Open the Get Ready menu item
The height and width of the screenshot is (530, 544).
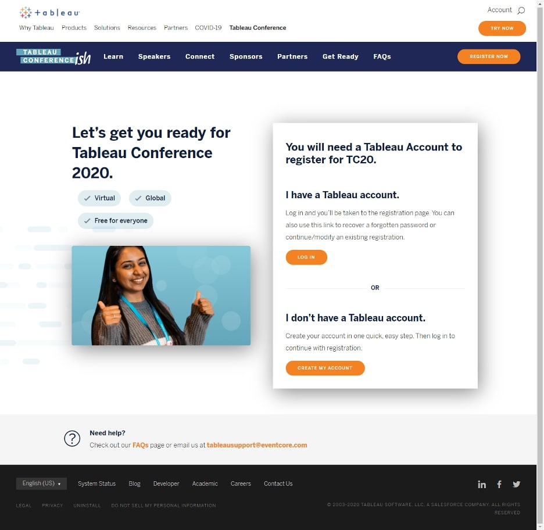(x=341, y=56)
